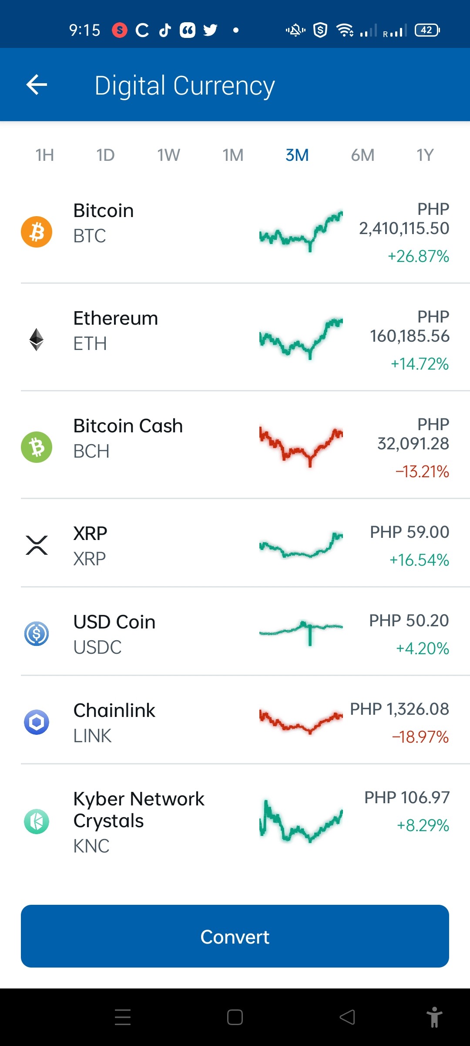Screen dimensions: 470x1046
Task: Open Android recent apps menu button
Action: click(123, 1017)
